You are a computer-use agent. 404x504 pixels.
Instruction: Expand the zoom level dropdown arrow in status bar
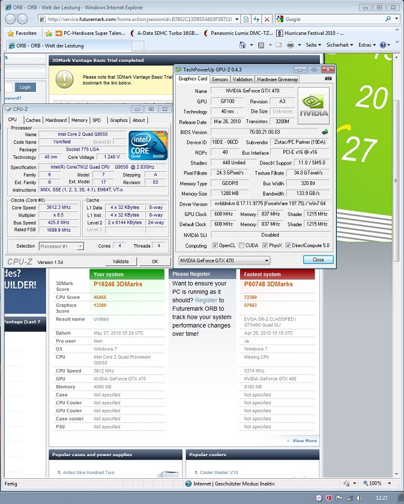[389, 483]
